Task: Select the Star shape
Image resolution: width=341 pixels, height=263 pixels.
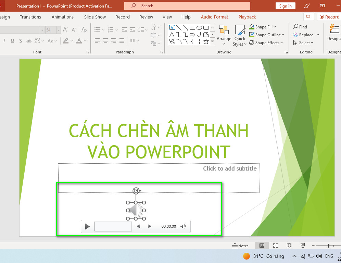Action: pos(206,41)
